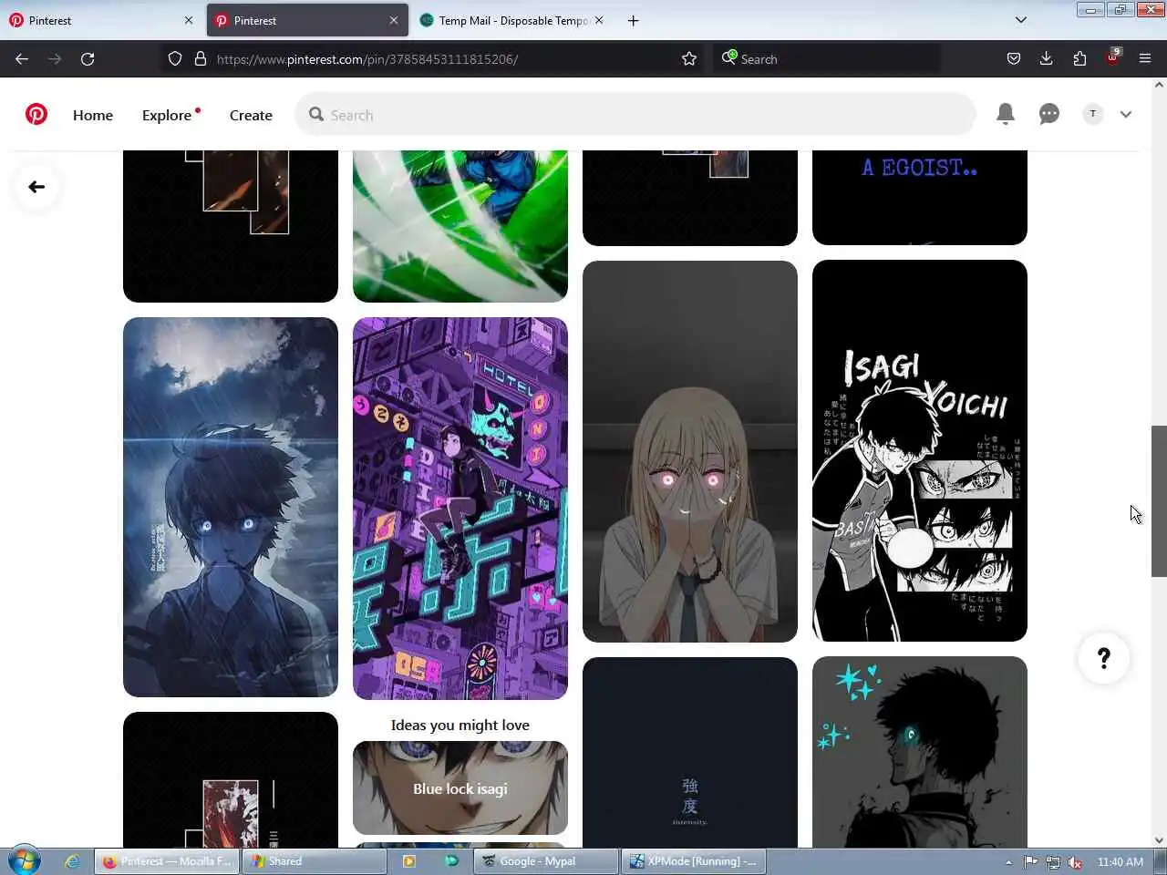Image resolution: width=1167 pixels, height=875 pixels.
Task: Switch to the first Pinterest tab
Action: pyautogui.click(x=100, y=20)
